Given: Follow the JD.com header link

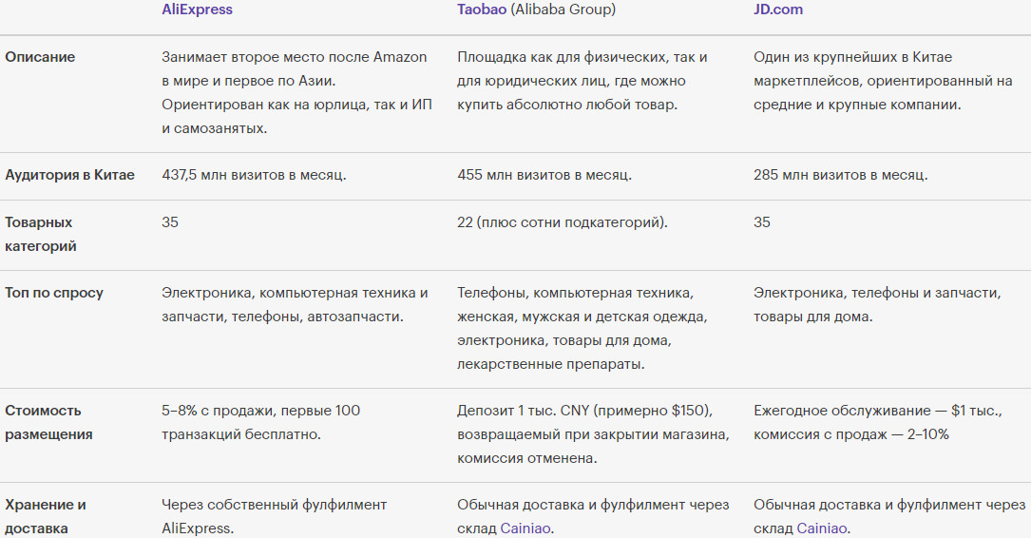Looking at the screenshot, I should 777,10.
